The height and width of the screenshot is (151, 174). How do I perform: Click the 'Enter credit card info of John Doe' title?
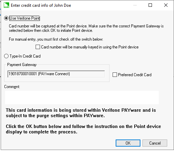coord(41,5)
